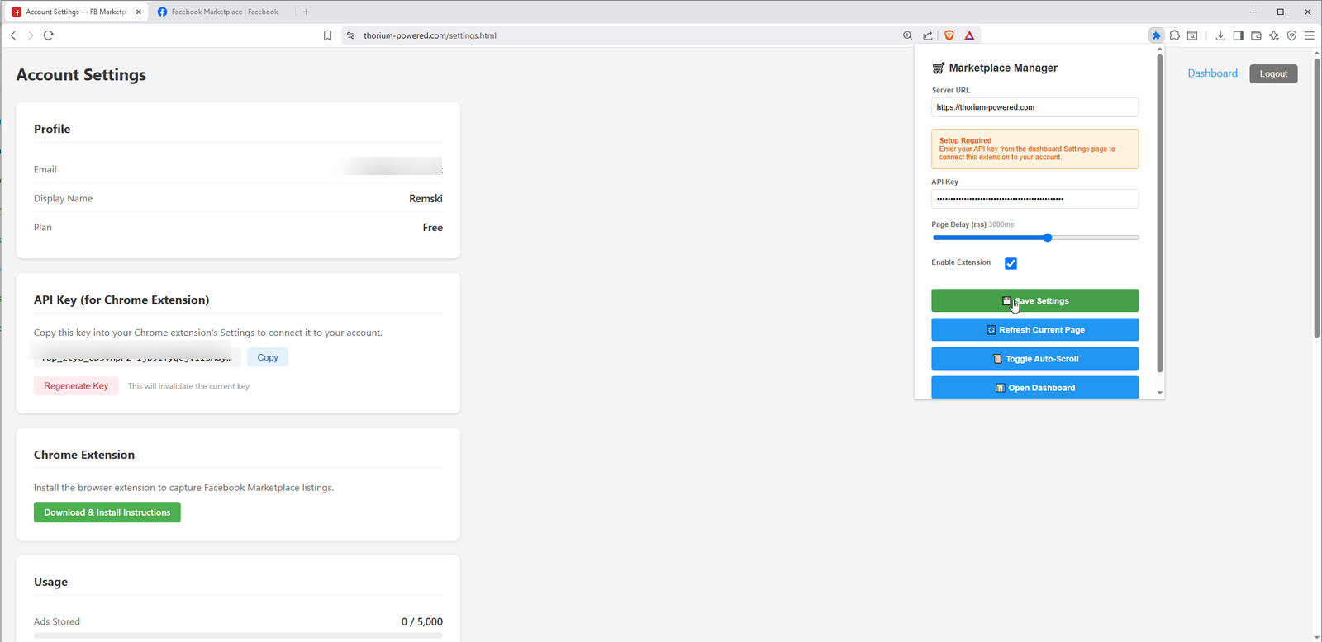Screen dimensions: 1322x642
Task: Open the tab search icon in toolbar
Action: [1192, 35]
